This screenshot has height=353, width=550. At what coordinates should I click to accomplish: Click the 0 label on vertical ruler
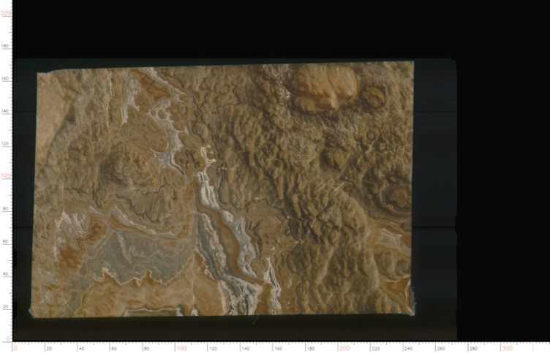click(9, 338)
